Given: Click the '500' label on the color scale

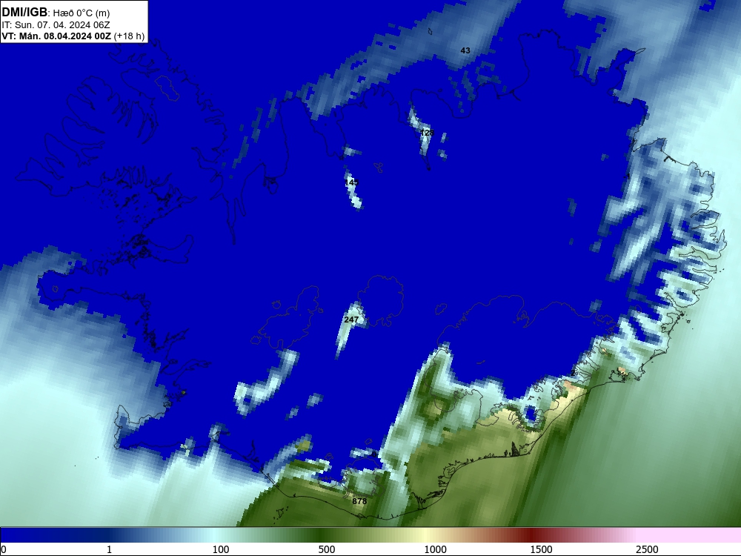Looking at the screenshot, I should [327, 549].
